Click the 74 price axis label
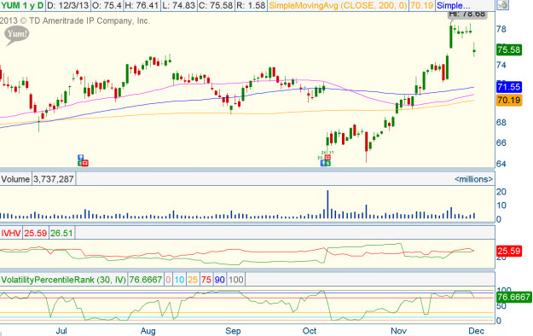 point(501,65)
